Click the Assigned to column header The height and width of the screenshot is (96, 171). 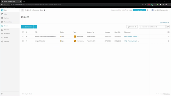pos(90,32)
